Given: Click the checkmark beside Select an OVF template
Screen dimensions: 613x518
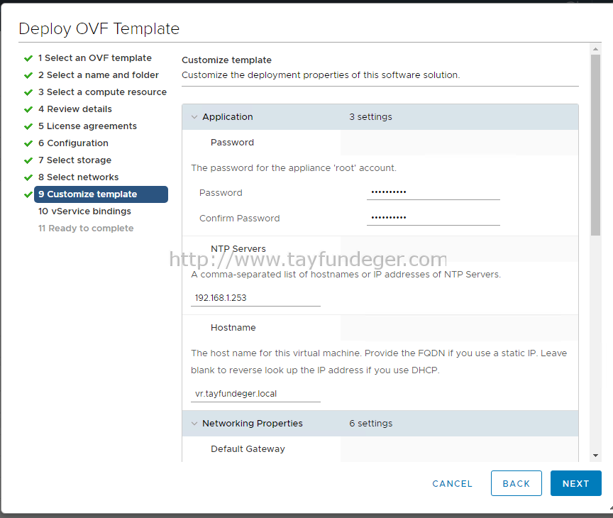Looking at the screenshot, I should click(28, 59).
